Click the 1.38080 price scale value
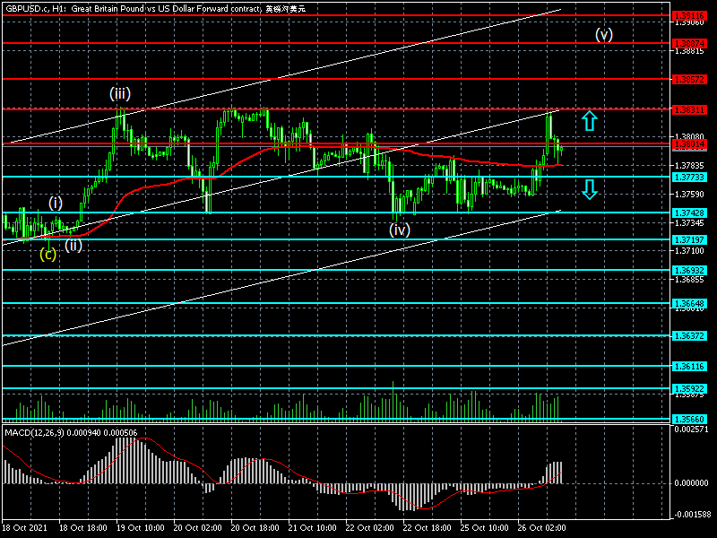This screenshot has height=538, width=717. [x=690, y=136]
